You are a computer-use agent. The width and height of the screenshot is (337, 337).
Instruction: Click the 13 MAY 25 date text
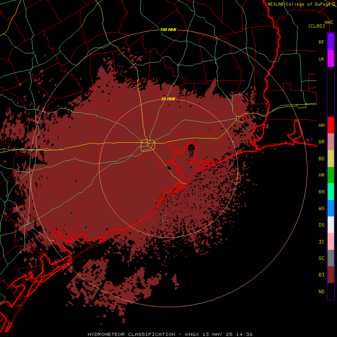coord(218,334)
